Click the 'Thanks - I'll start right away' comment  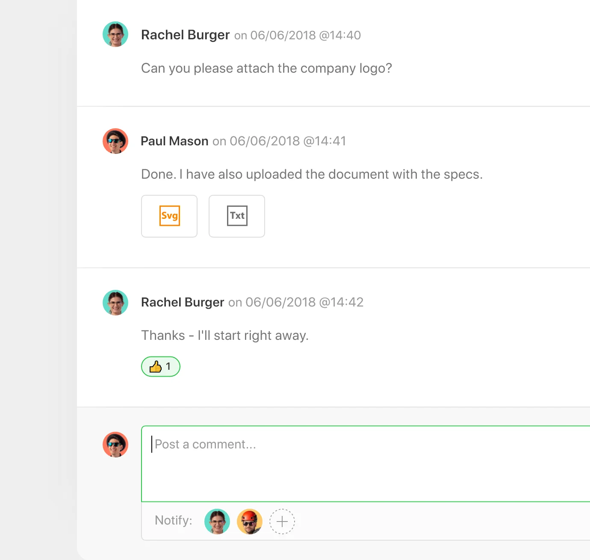point(225,336)
